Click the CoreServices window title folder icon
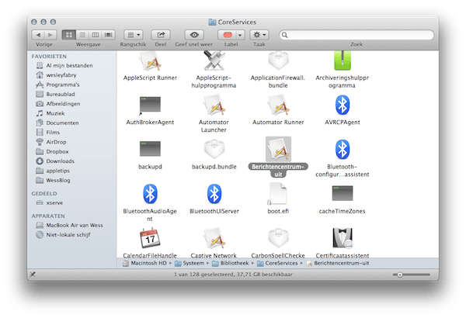Screen dimensions: 466x318 [212, 22]
